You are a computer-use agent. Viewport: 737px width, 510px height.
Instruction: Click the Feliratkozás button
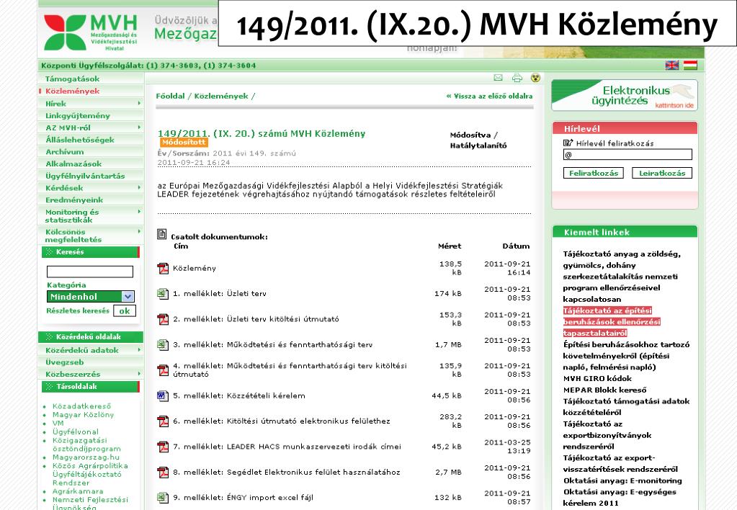click(x=594, y=173)
